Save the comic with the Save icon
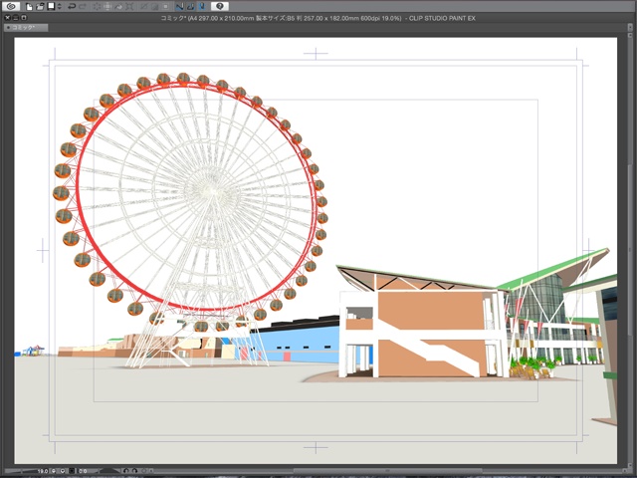 [51, 6]
